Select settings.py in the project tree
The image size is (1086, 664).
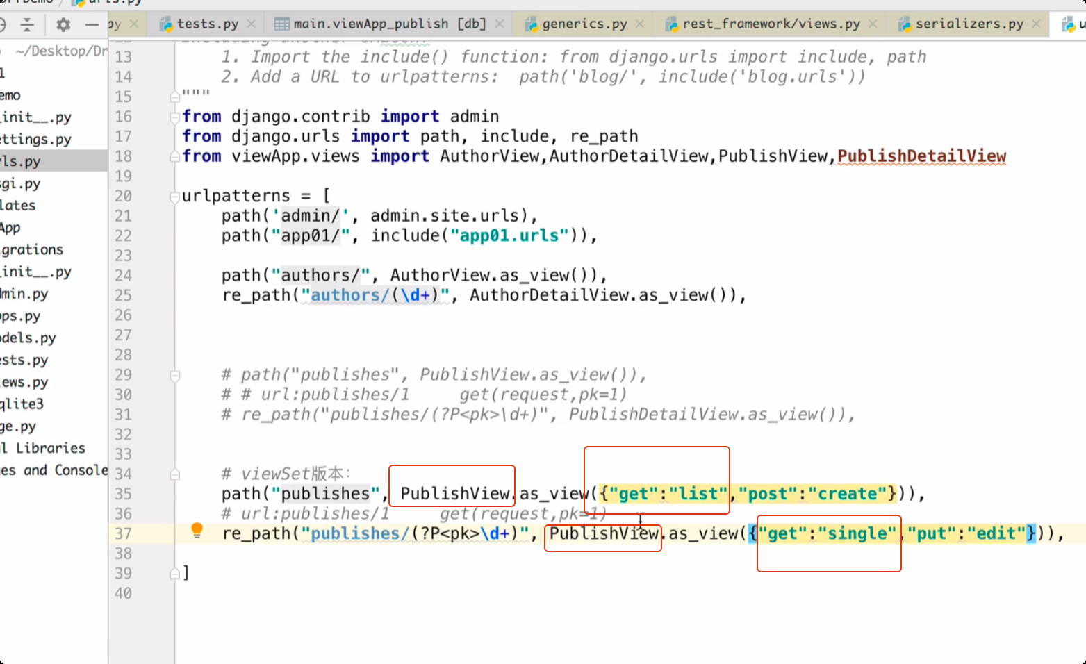coord(36,139)
